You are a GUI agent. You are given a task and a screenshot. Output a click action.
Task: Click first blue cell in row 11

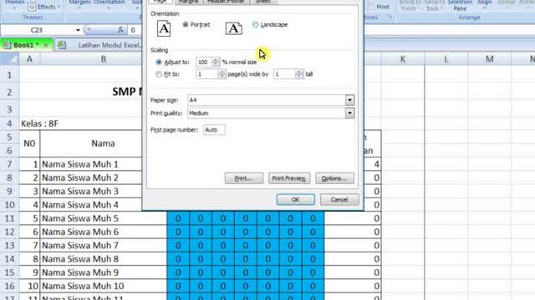[x=178, y=218]
